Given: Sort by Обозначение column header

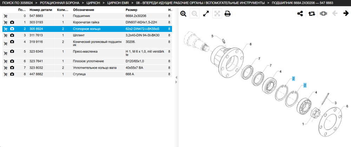Looking at the screenshot, I should [x=84, y=10].
